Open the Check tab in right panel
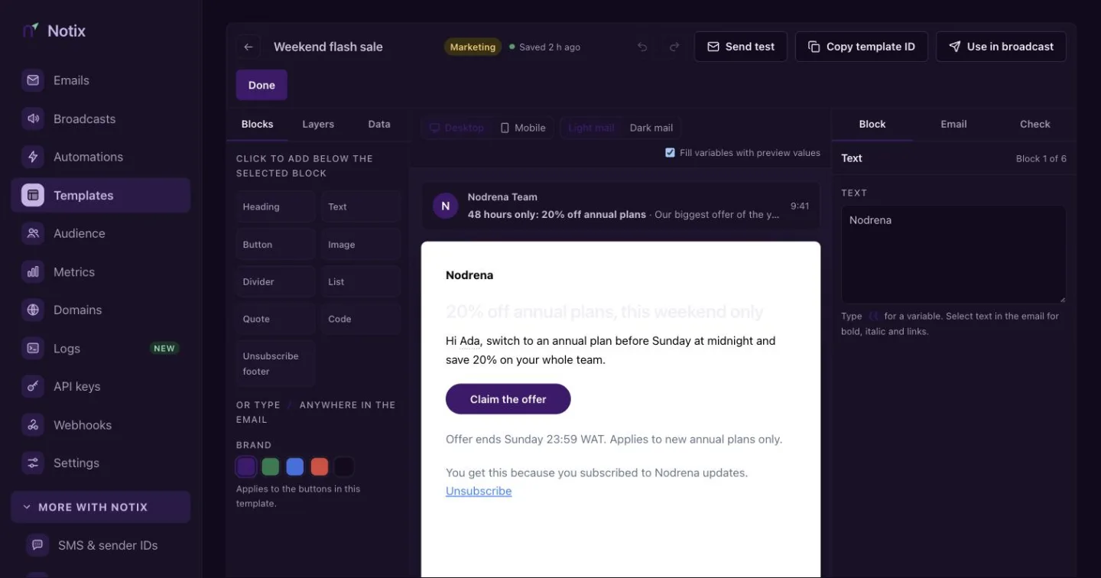This screenshot has height=578, width=1101. 1035,124
